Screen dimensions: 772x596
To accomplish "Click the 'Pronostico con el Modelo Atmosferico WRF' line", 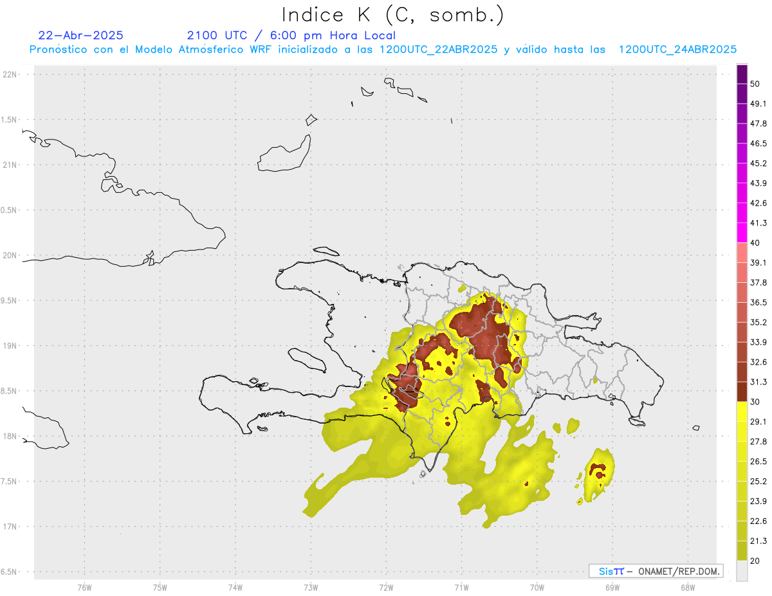I will click(x=383, y=50).
